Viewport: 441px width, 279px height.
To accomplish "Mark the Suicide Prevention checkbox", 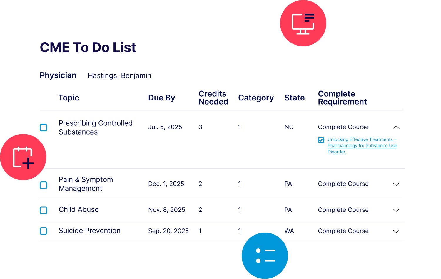I will tap(44, 231).
